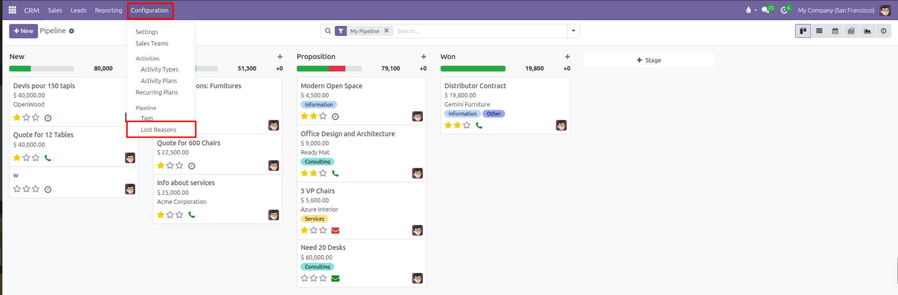The height and width of the screenshot is (295, 898).
Task: Click the Won column progress bar
Action: point(473,69)
